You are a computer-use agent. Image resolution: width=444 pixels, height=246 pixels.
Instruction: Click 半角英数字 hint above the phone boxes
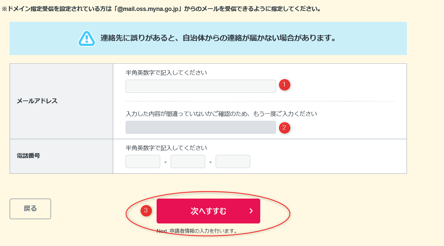166,148
